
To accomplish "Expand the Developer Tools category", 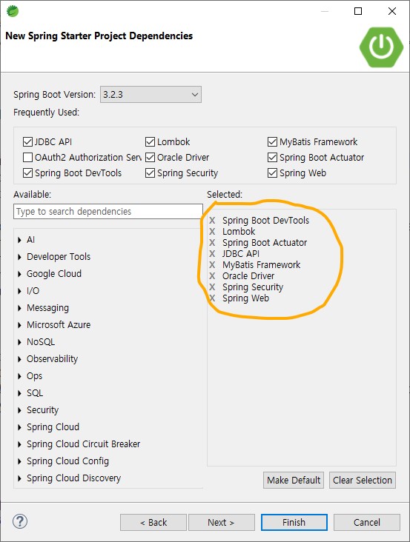I will [19, 257].
